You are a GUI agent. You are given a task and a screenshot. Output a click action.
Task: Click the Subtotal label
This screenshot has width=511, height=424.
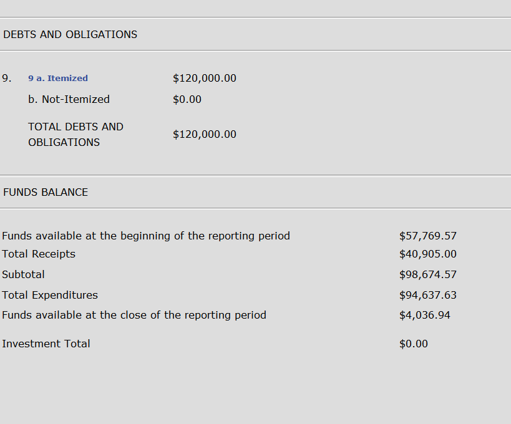[x=23, y=274]
